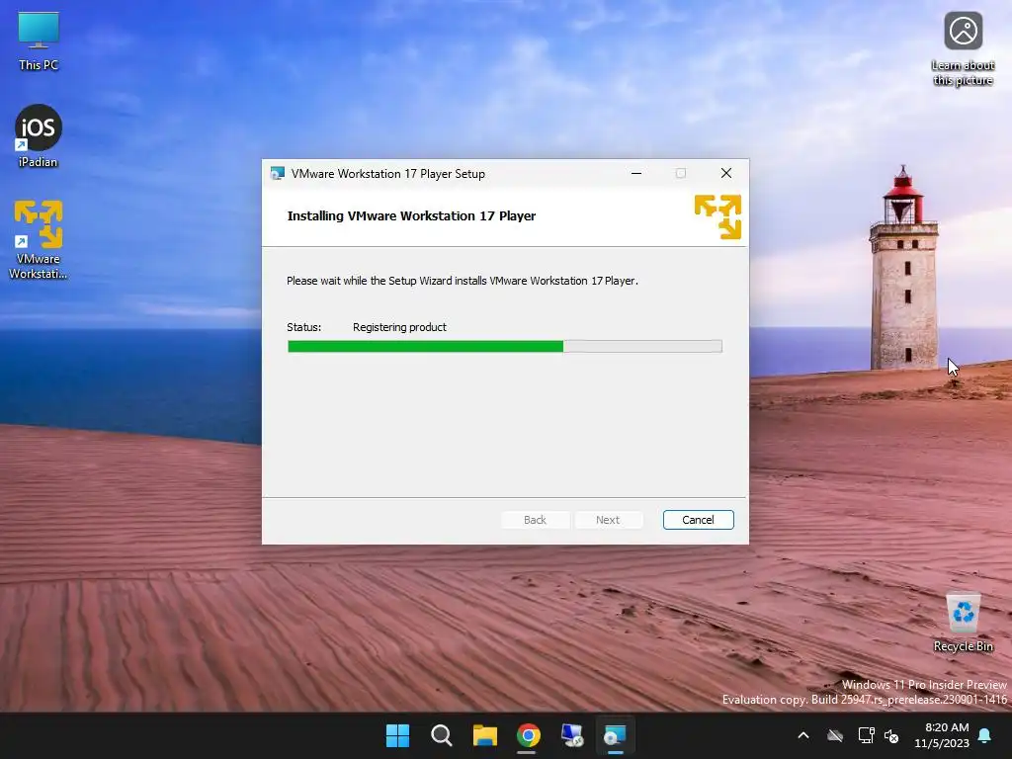Viewport: 1012px width, 759px height.
Task: Open the Windows Start menu
Action: [397, 735]
